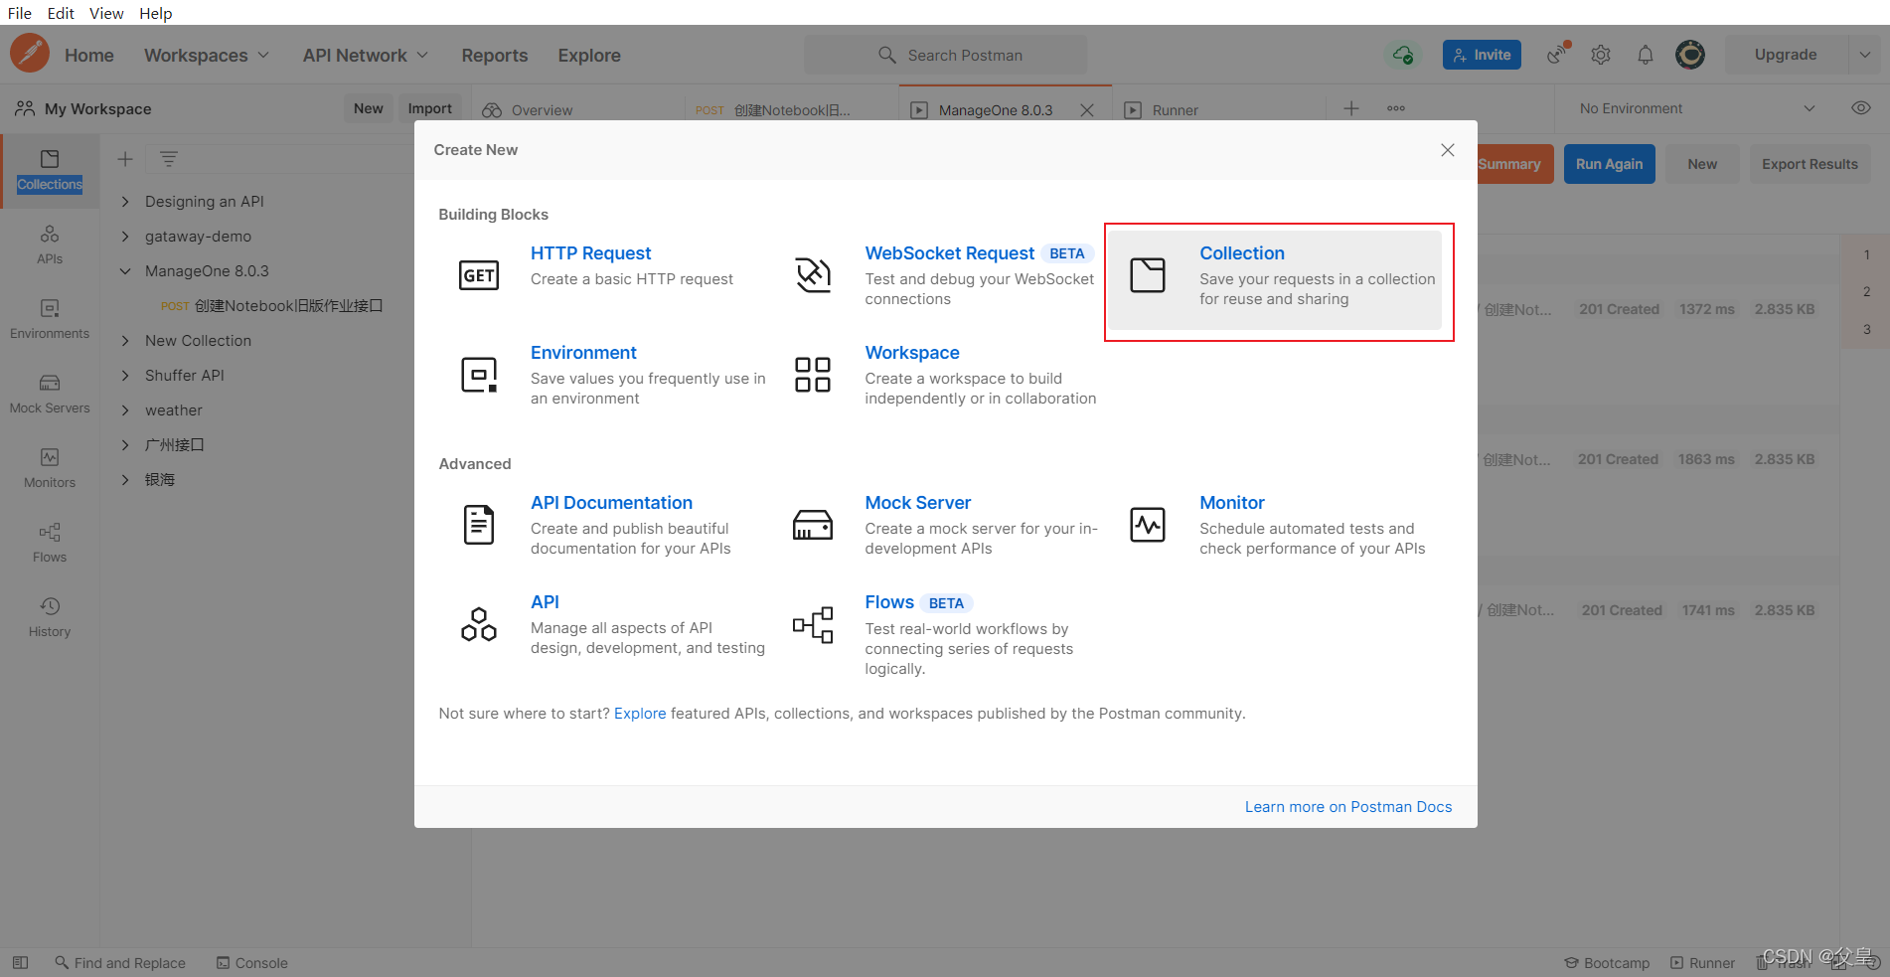This screenshot has width=1890, height=977.
Task: Click the WebSocket Request icon
Action: (813, 275)
